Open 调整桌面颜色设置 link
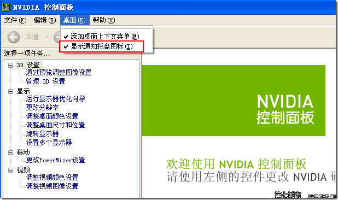 tap(52, 116)
